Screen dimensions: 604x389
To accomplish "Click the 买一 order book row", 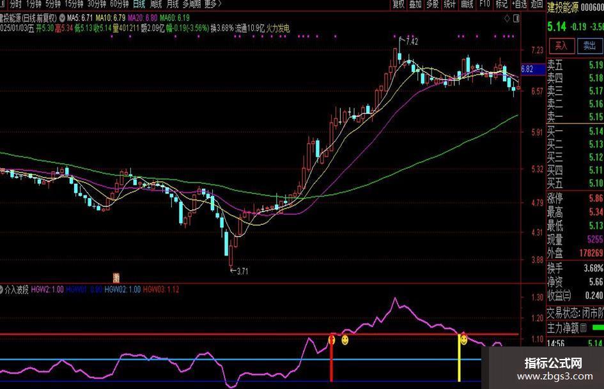I will click(575, 132).
